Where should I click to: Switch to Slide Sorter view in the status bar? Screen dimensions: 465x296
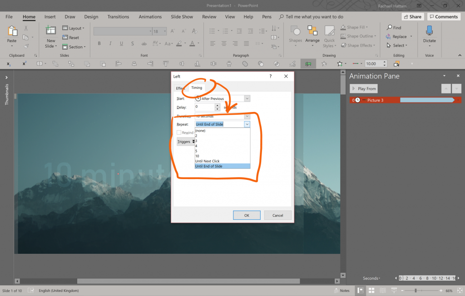click(x=371, y=290)
